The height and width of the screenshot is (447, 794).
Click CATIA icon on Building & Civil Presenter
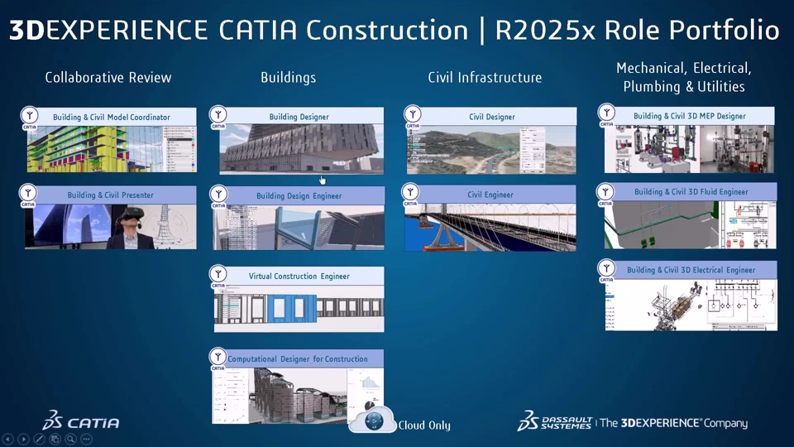tap(28, 195)
